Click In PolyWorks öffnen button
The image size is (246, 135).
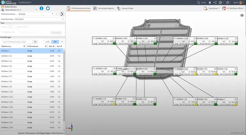tap(234, 8)
